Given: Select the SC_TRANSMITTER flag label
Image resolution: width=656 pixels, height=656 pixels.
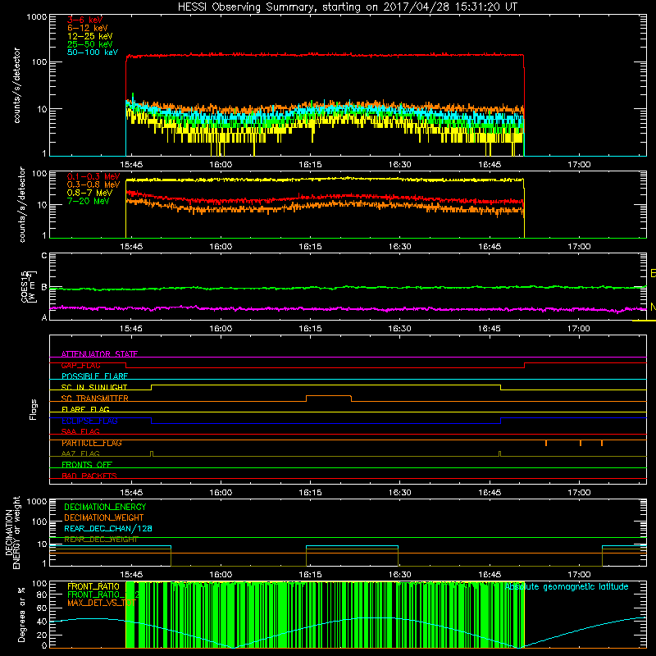Looking at the screenshot, I should [95, 399].
